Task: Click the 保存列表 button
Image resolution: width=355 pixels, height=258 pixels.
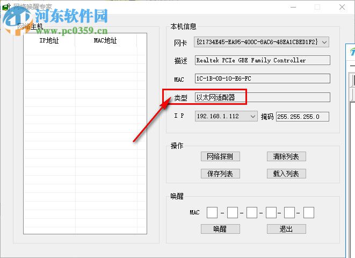Action: point(220,174)
